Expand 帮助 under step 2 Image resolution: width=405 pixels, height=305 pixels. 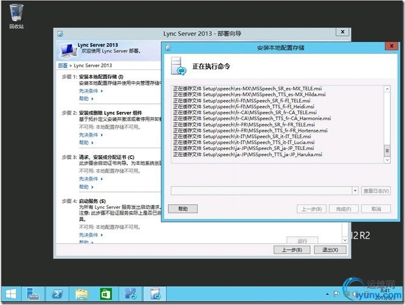pyautogui.click(x=86, y=143)
